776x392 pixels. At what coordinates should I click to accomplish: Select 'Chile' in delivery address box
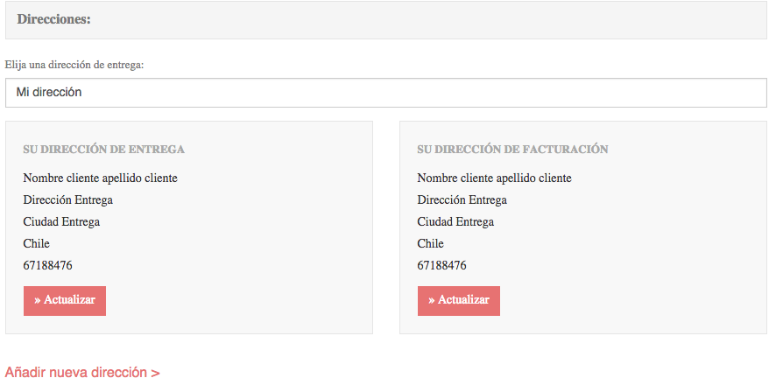coord(37,243)
